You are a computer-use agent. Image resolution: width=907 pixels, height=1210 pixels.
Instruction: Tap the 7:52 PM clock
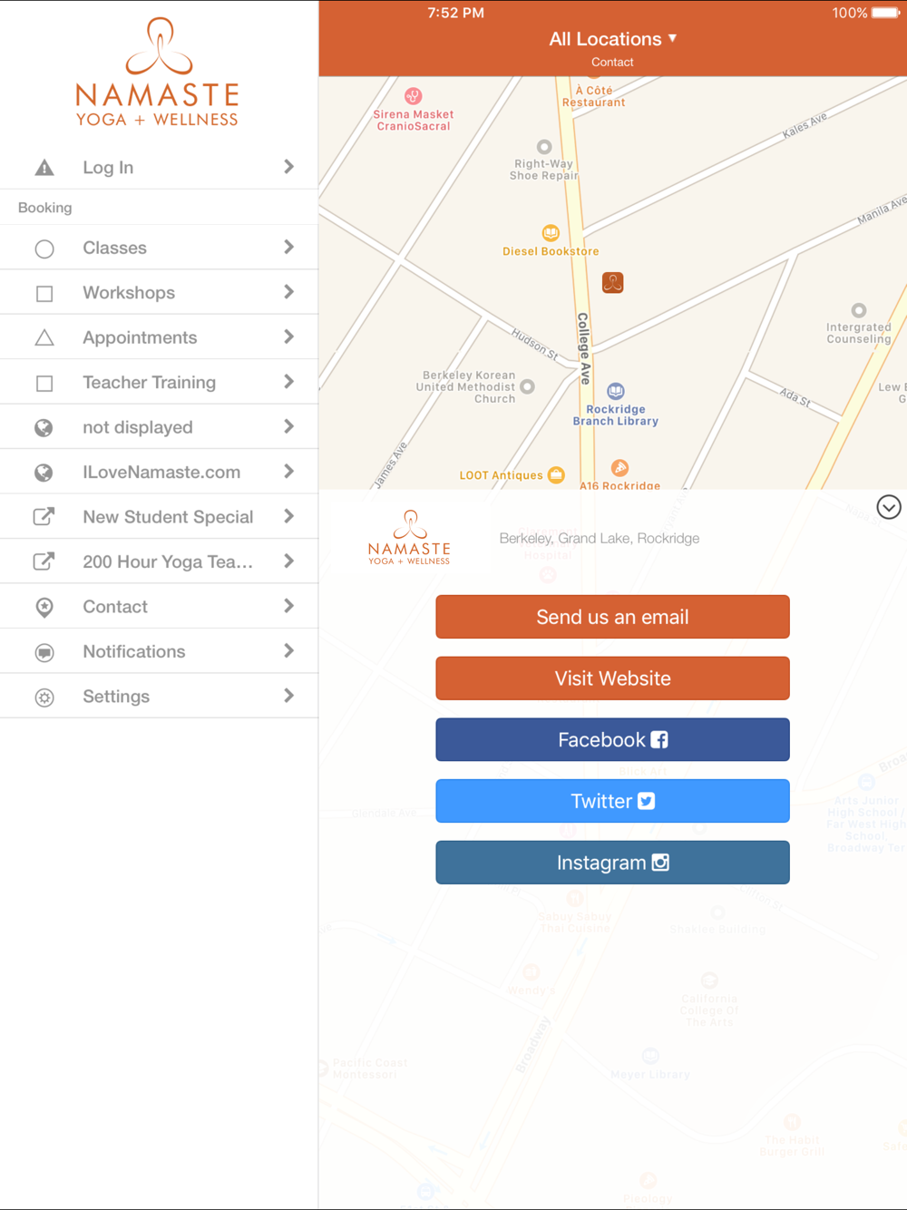tap(456, 13)
